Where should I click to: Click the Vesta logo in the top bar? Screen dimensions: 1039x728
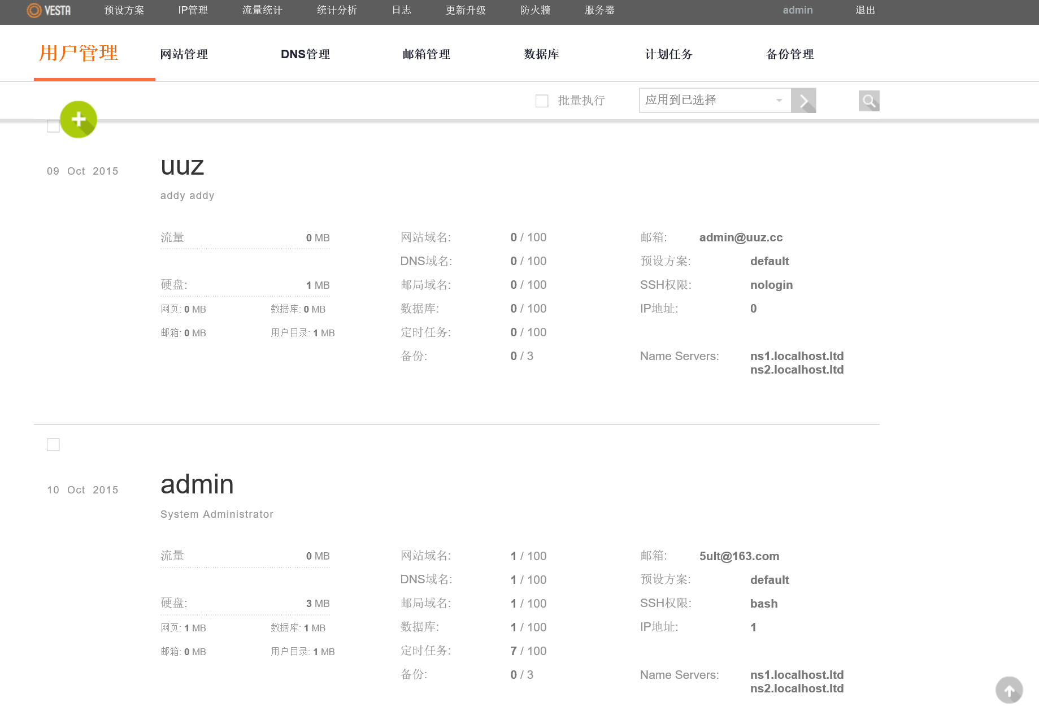49,10
